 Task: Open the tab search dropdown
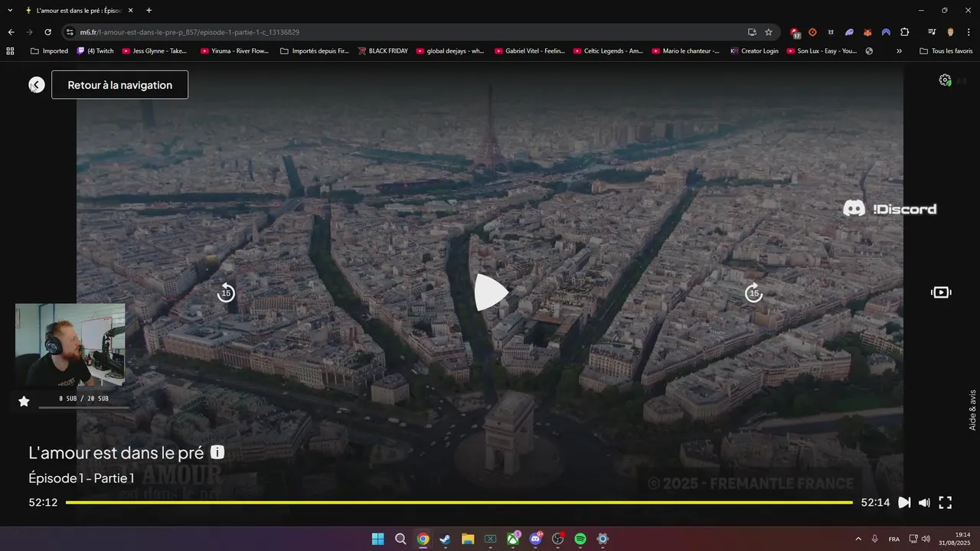[10, 11]
